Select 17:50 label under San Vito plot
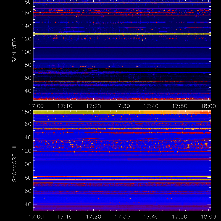Screen dimensions: 221x221 pos(180,106)
